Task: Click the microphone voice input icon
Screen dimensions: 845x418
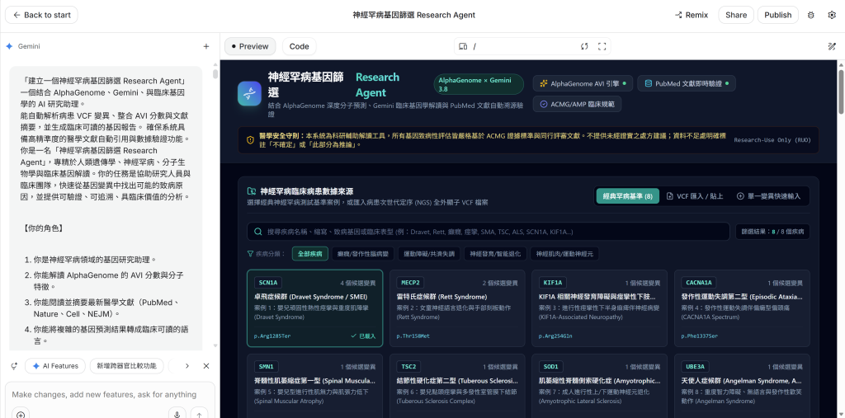Action: pyautogui.click(x=177, y=415)
